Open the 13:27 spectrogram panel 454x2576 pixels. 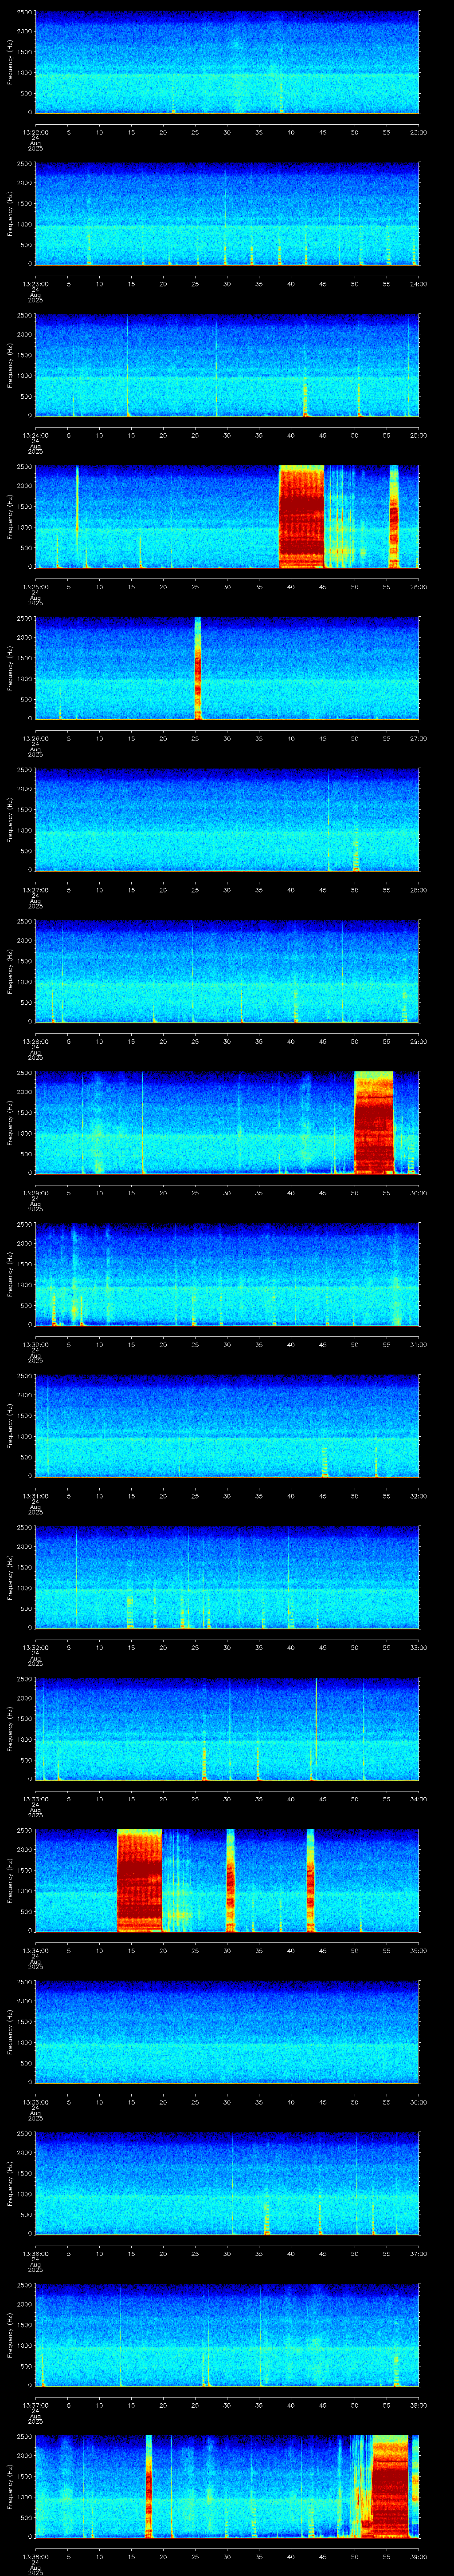tap(227, 820)
